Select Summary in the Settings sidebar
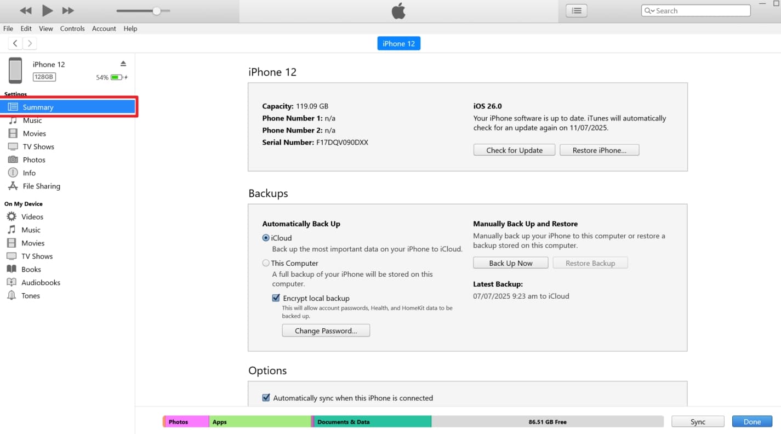Screen dimensions: 781x434 tap(69, 107)
